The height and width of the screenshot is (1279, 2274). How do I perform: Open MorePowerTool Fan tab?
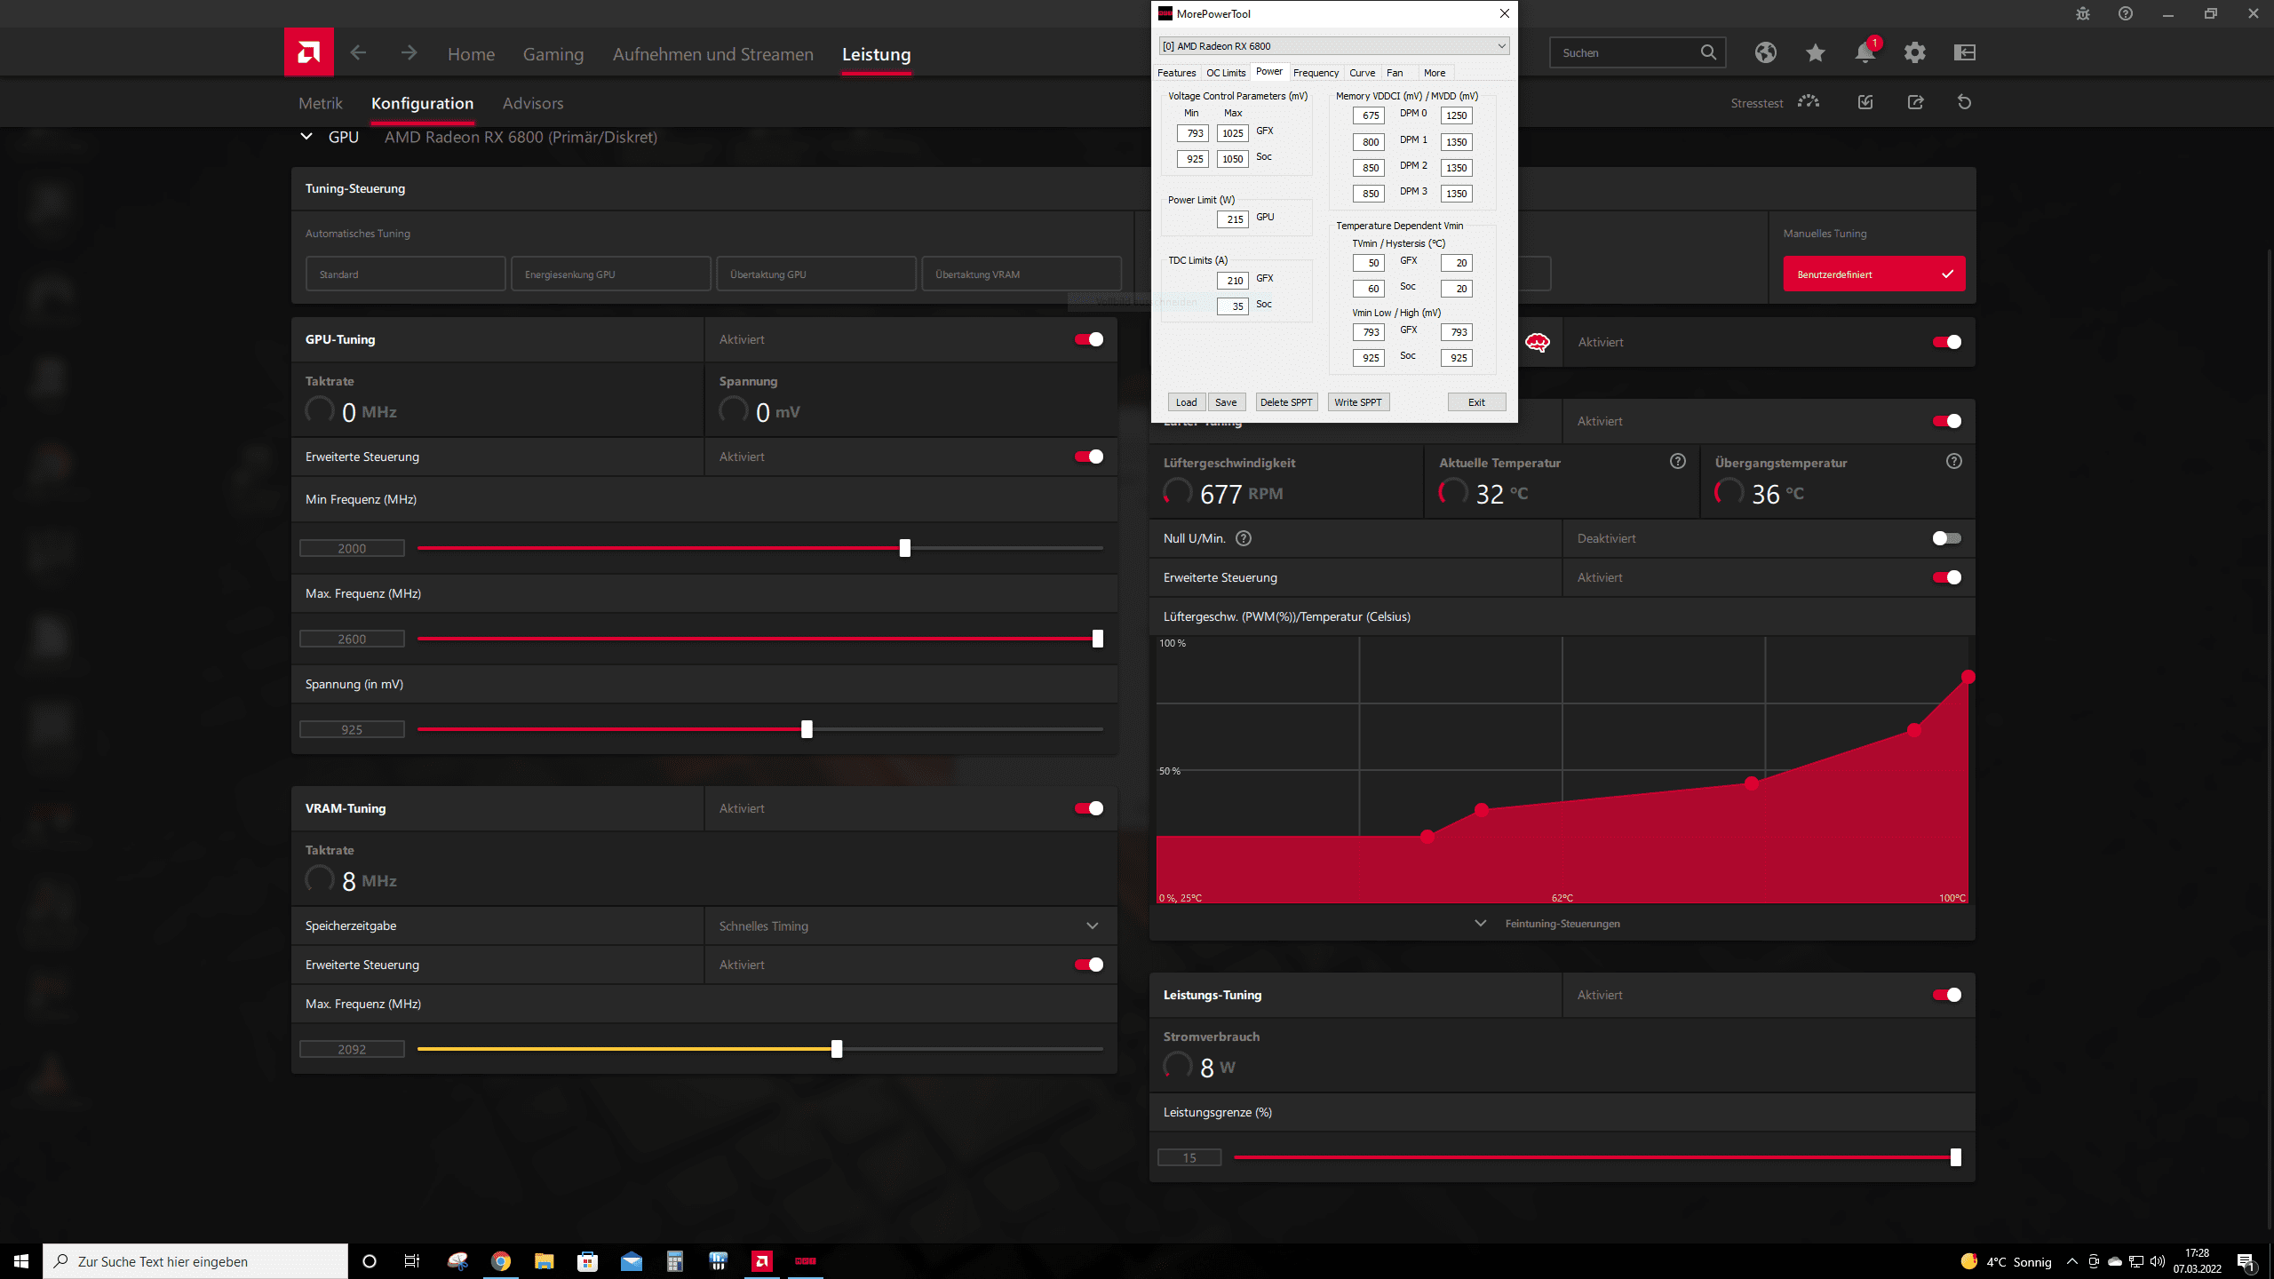[x=1395, y=73]
